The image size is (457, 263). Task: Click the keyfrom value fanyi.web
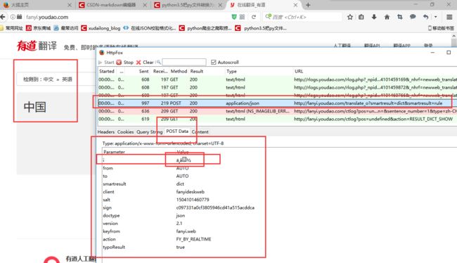point(186,231)
